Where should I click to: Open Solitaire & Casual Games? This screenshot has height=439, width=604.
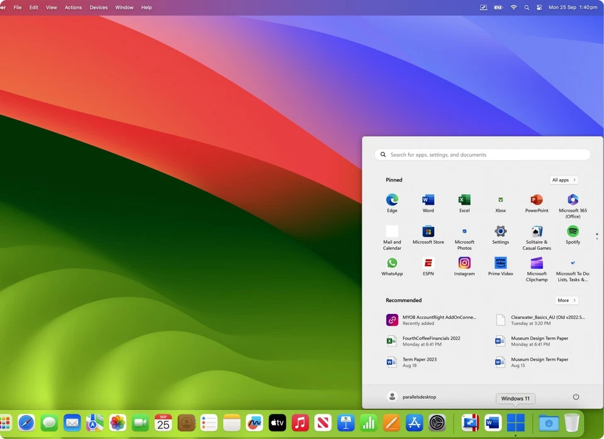coord(537,231)
